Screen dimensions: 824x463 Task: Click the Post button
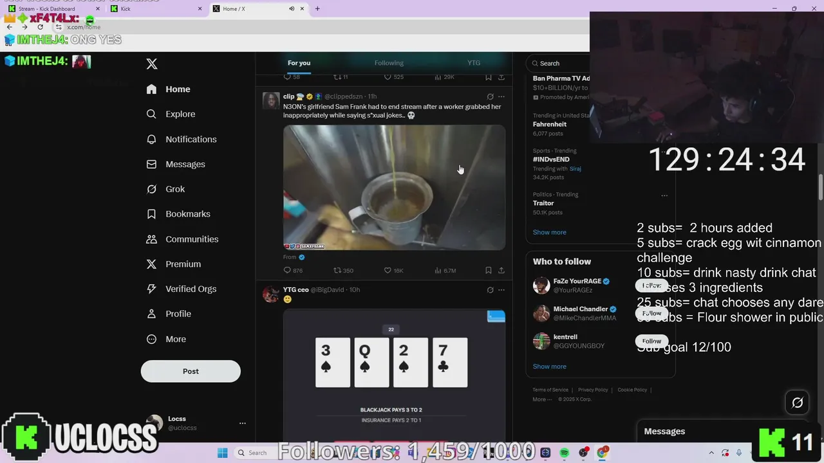tap(191, 371)
